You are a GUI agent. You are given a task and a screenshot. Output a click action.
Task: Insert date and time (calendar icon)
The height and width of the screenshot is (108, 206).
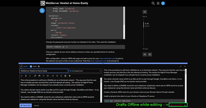pyautogui.click(x=65, y=76)
